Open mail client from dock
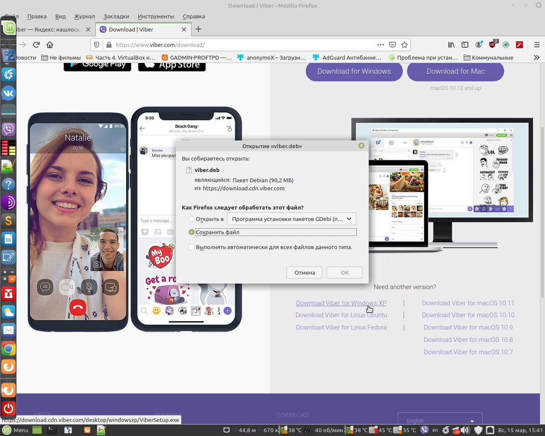 pos(9,330)
